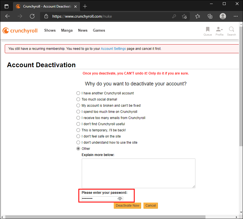Image resolution: width=243 pixels, height=219 pixels.
Task: Click the address bar URL
Action: (x=82, y=16)
